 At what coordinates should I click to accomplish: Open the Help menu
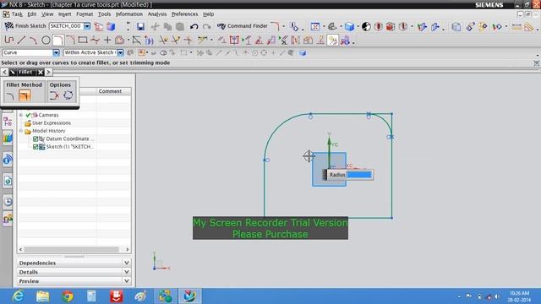coord(208,14)
